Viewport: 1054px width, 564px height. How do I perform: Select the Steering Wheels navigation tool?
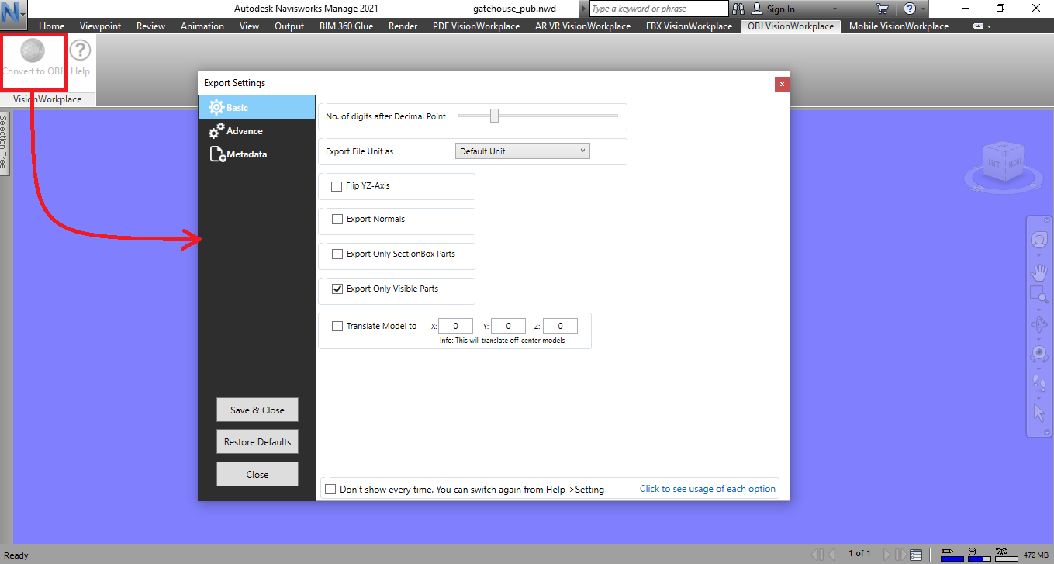pyautogui.click(x=1039, y=240)
